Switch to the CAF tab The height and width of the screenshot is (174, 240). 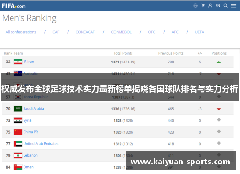[56, 32]
